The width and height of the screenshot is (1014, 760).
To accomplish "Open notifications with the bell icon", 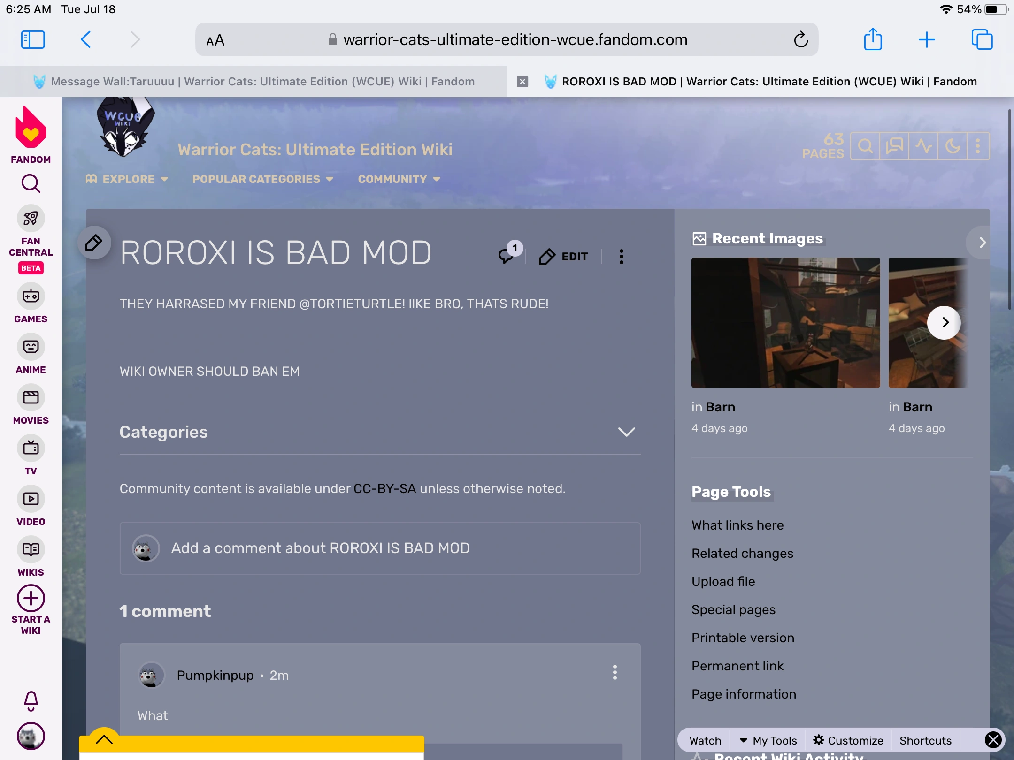I will pos(30,701).
